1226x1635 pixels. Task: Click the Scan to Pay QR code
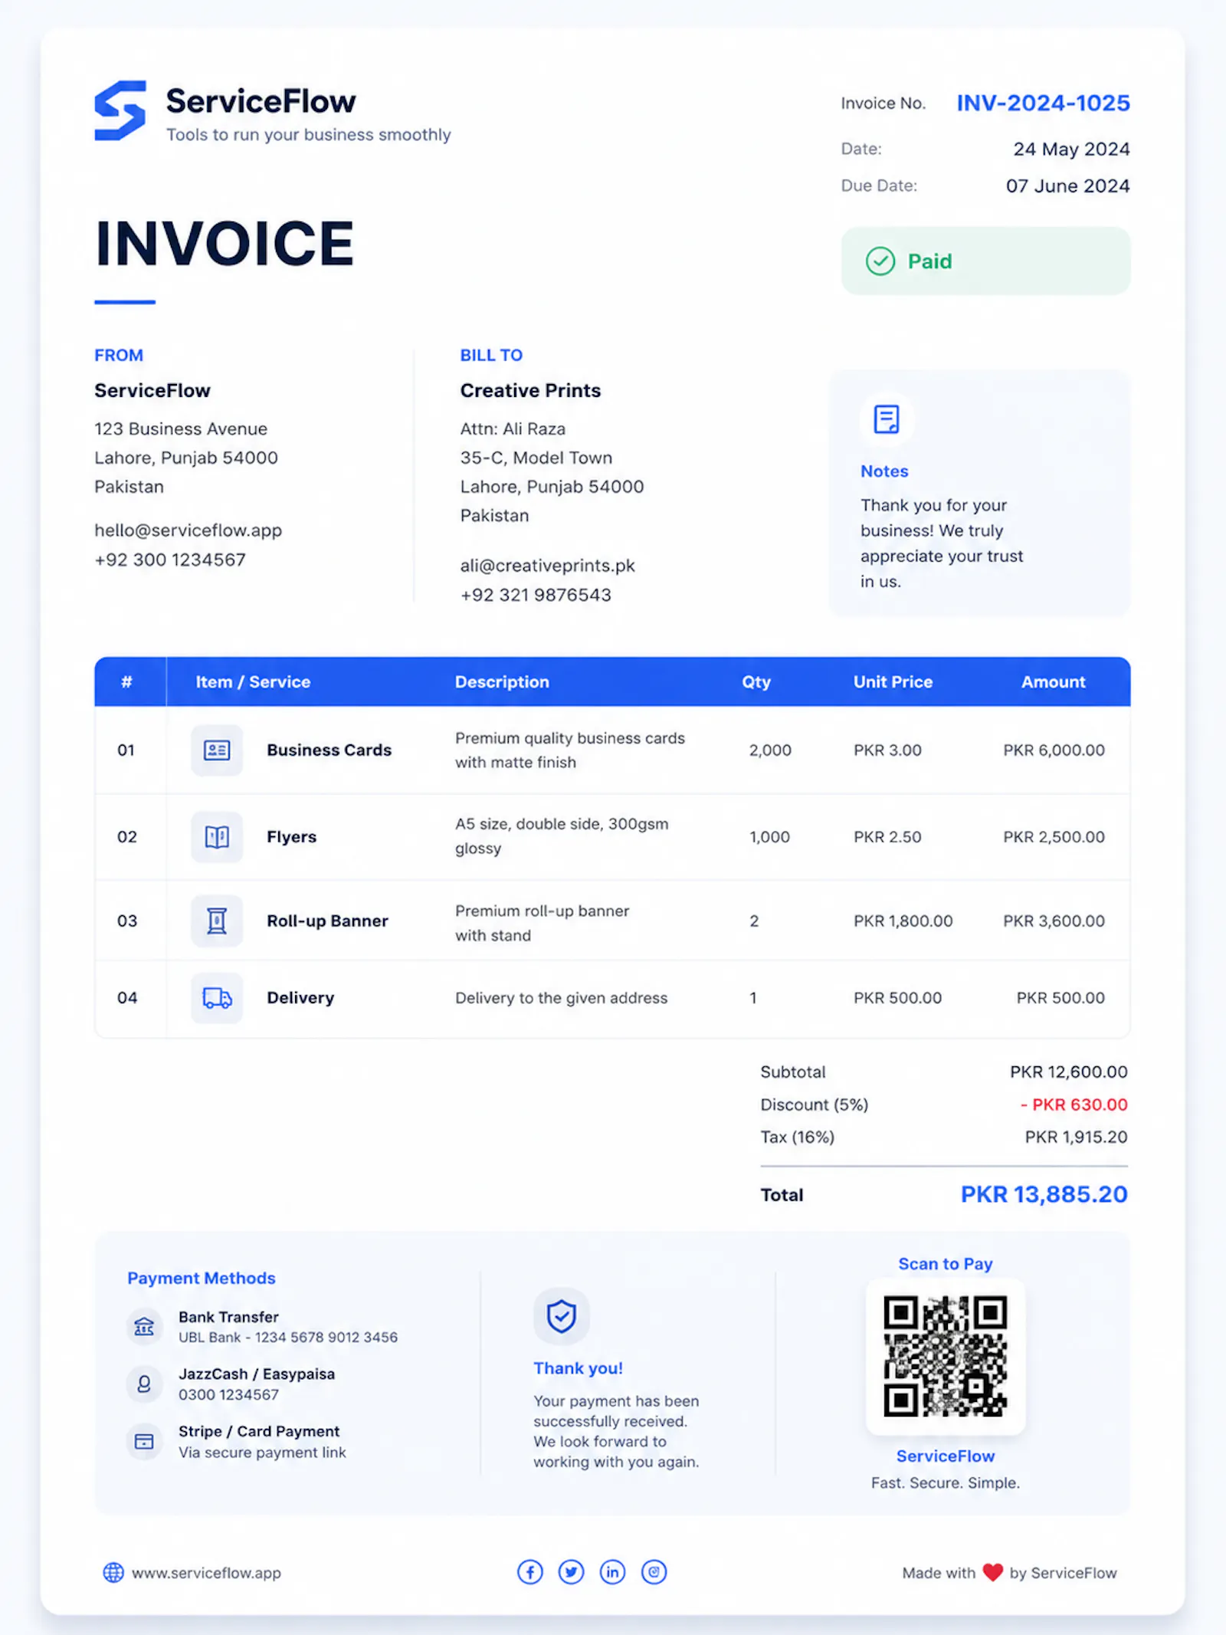(945, 1356)
